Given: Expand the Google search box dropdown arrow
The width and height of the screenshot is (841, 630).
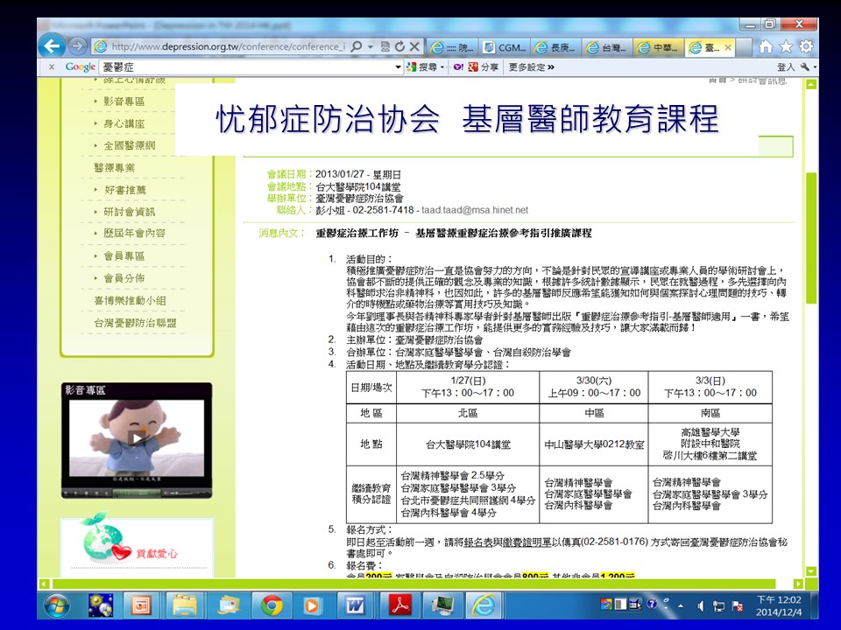Looking at the screenshot, I should 398,67.
